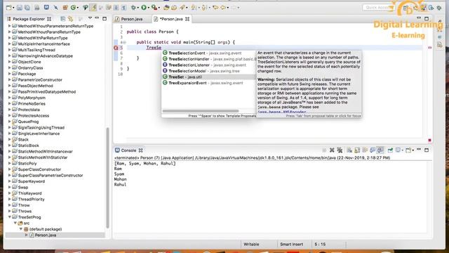Click the New Java Class icon
Screen dimensions: 449x253
73,8
